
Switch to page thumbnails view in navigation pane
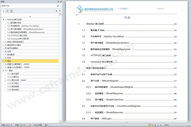(7, 11)
